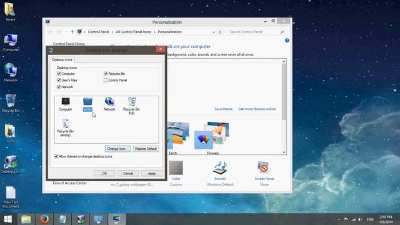Confirm with the OK button
This screenshot has height=225, width=400.
click(104, 173)
